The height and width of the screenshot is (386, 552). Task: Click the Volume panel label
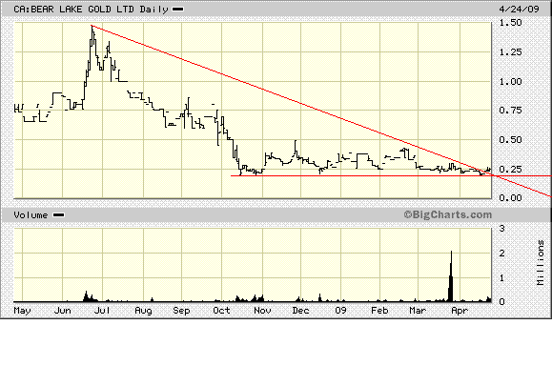click(x=31, y=215)
